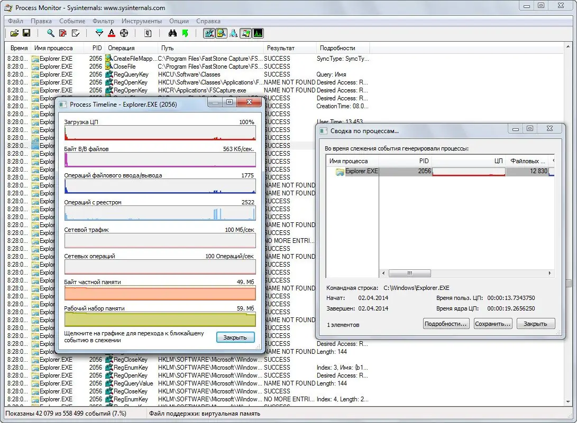577x423 pixels.
Task: Toggle capture with the magnifier icon
Action: point(51,33)
